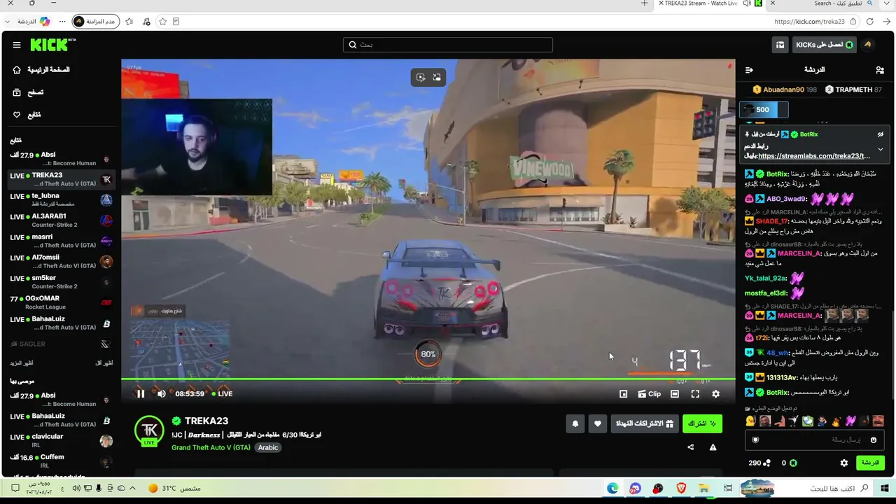Screen dimensions: 896x504
Task: Open TREKA23 profile avatar
Action: (x=149, y=430)
